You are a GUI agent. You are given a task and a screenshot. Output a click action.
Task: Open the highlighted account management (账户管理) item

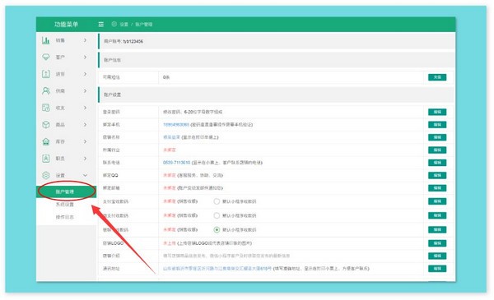tap(66, 192)
